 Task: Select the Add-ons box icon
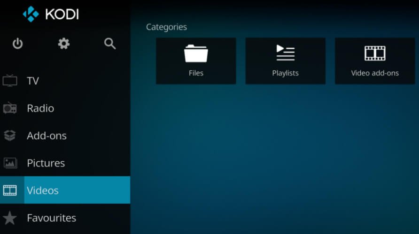coord(10,136)
